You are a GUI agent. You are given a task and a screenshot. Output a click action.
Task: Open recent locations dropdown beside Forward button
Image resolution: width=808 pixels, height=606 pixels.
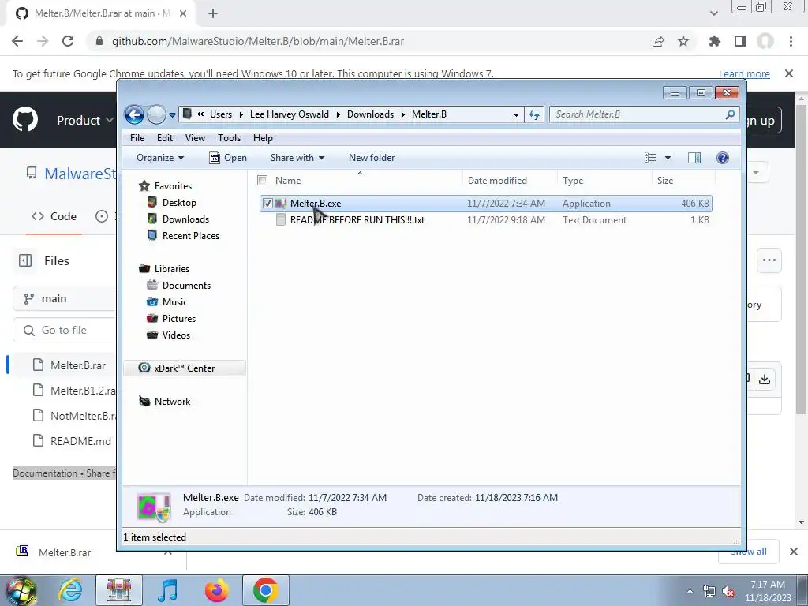[172, 115]
